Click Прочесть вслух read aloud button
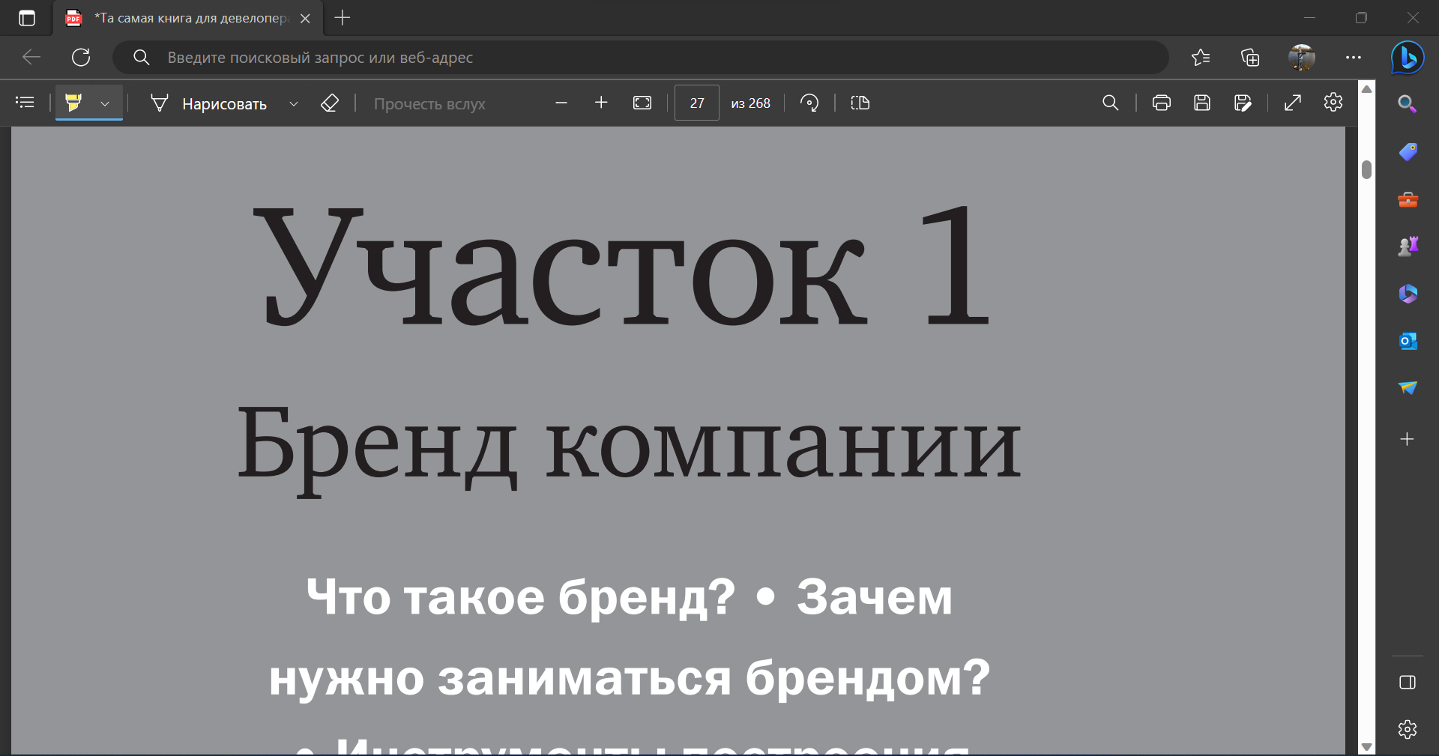The width and height of the screenshot is (1439, 756). (429, 103)
